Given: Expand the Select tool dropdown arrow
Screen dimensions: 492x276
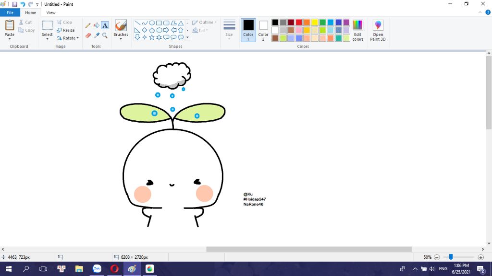Looking at the screenshot, I should click(47, 39).
